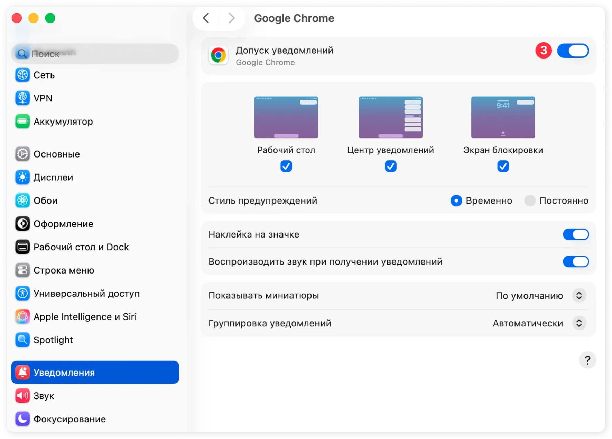612x439 pixels.
Task: Open the Группировка уведомлений dropdown
Action: (x=579, y=323)
